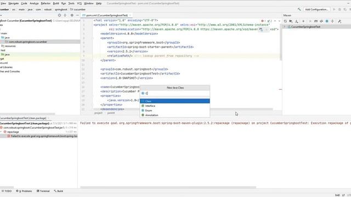Collapse the repackage build node
This screenshot has width=351, height=197.
pyautogui.click(x=1, y=132)
